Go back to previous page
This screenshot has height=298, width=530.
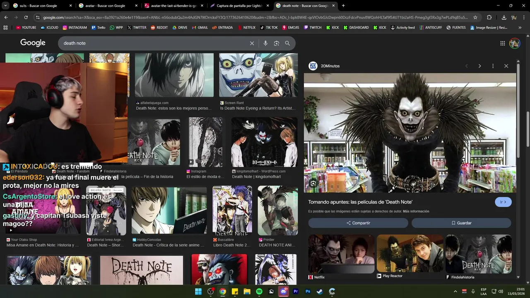pyautogui.click(x=6, y=17)
